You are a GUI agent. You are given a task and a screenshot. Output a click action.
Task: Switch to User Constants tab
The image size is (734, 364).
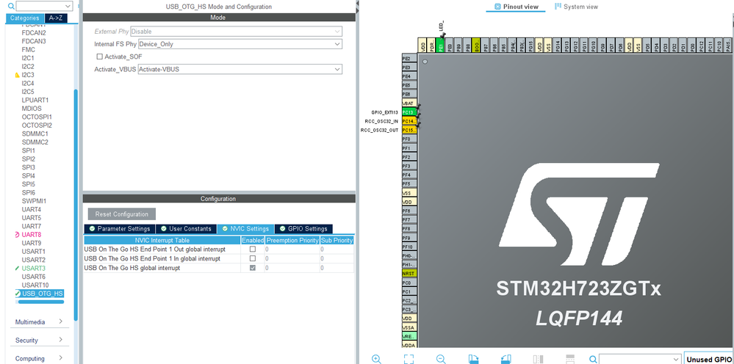click(187, 229)
